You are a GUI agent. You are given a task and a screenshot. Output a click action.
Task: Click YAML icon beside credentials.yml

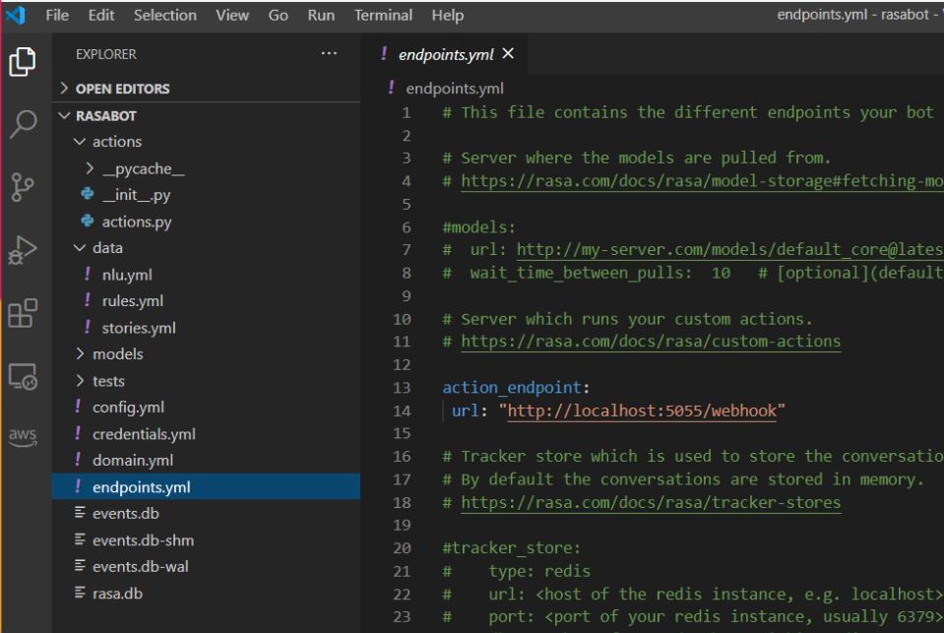tap(78, 433)
